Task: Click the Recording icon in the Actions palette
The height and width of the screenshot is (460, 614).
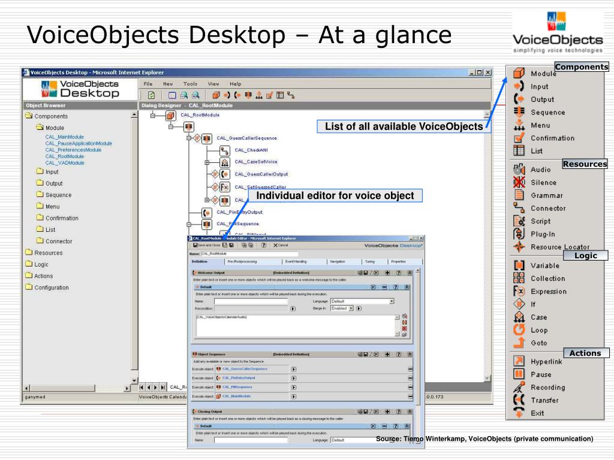Action: coord(519,388)
